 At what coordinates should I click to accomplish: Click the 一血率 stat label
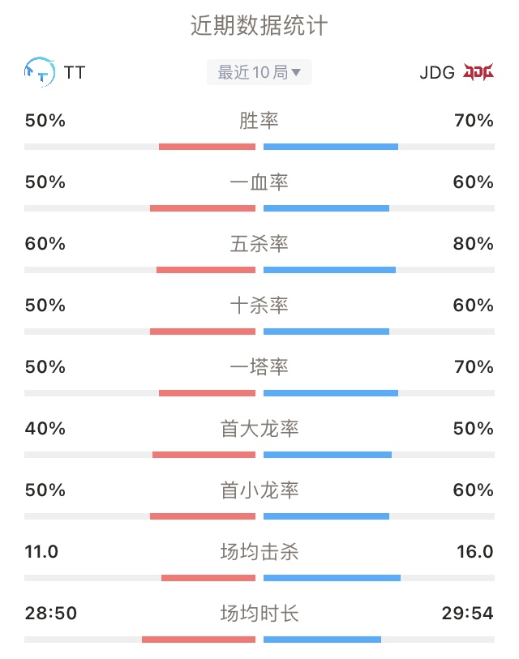(259, 182)
